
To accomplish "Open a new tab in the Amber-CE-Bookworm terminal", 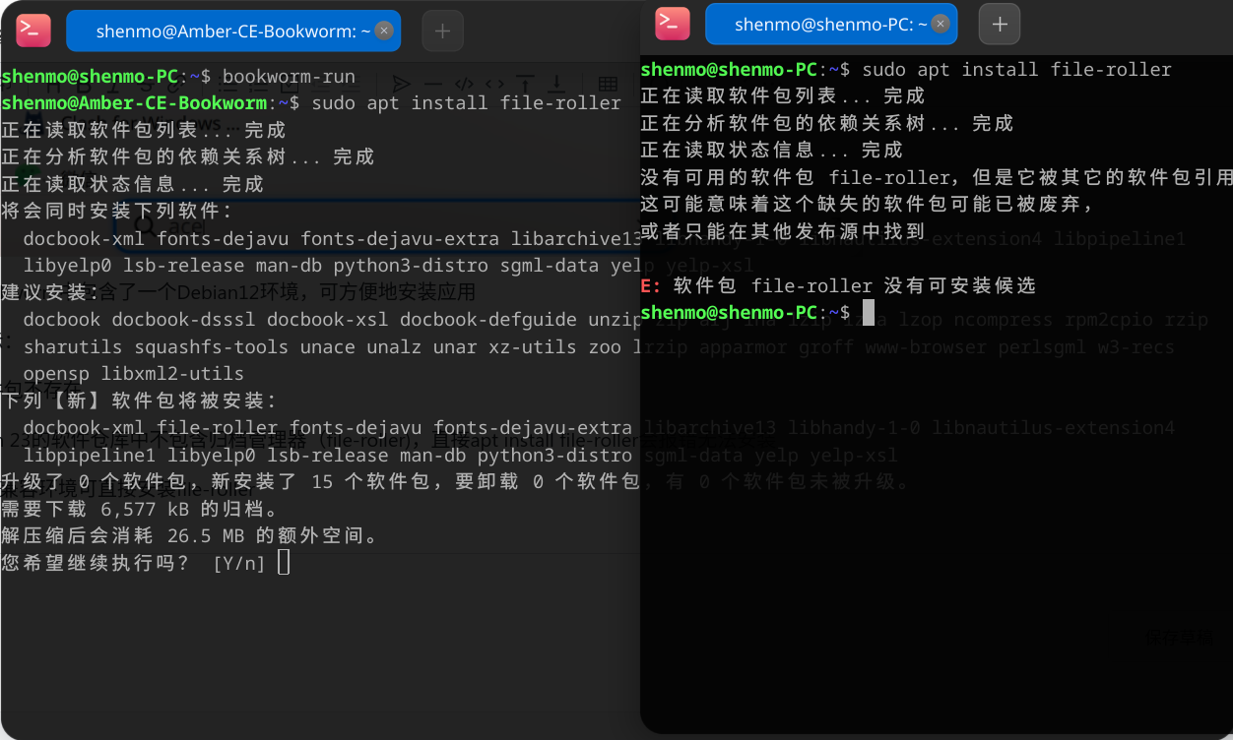I will coord(442,31).
